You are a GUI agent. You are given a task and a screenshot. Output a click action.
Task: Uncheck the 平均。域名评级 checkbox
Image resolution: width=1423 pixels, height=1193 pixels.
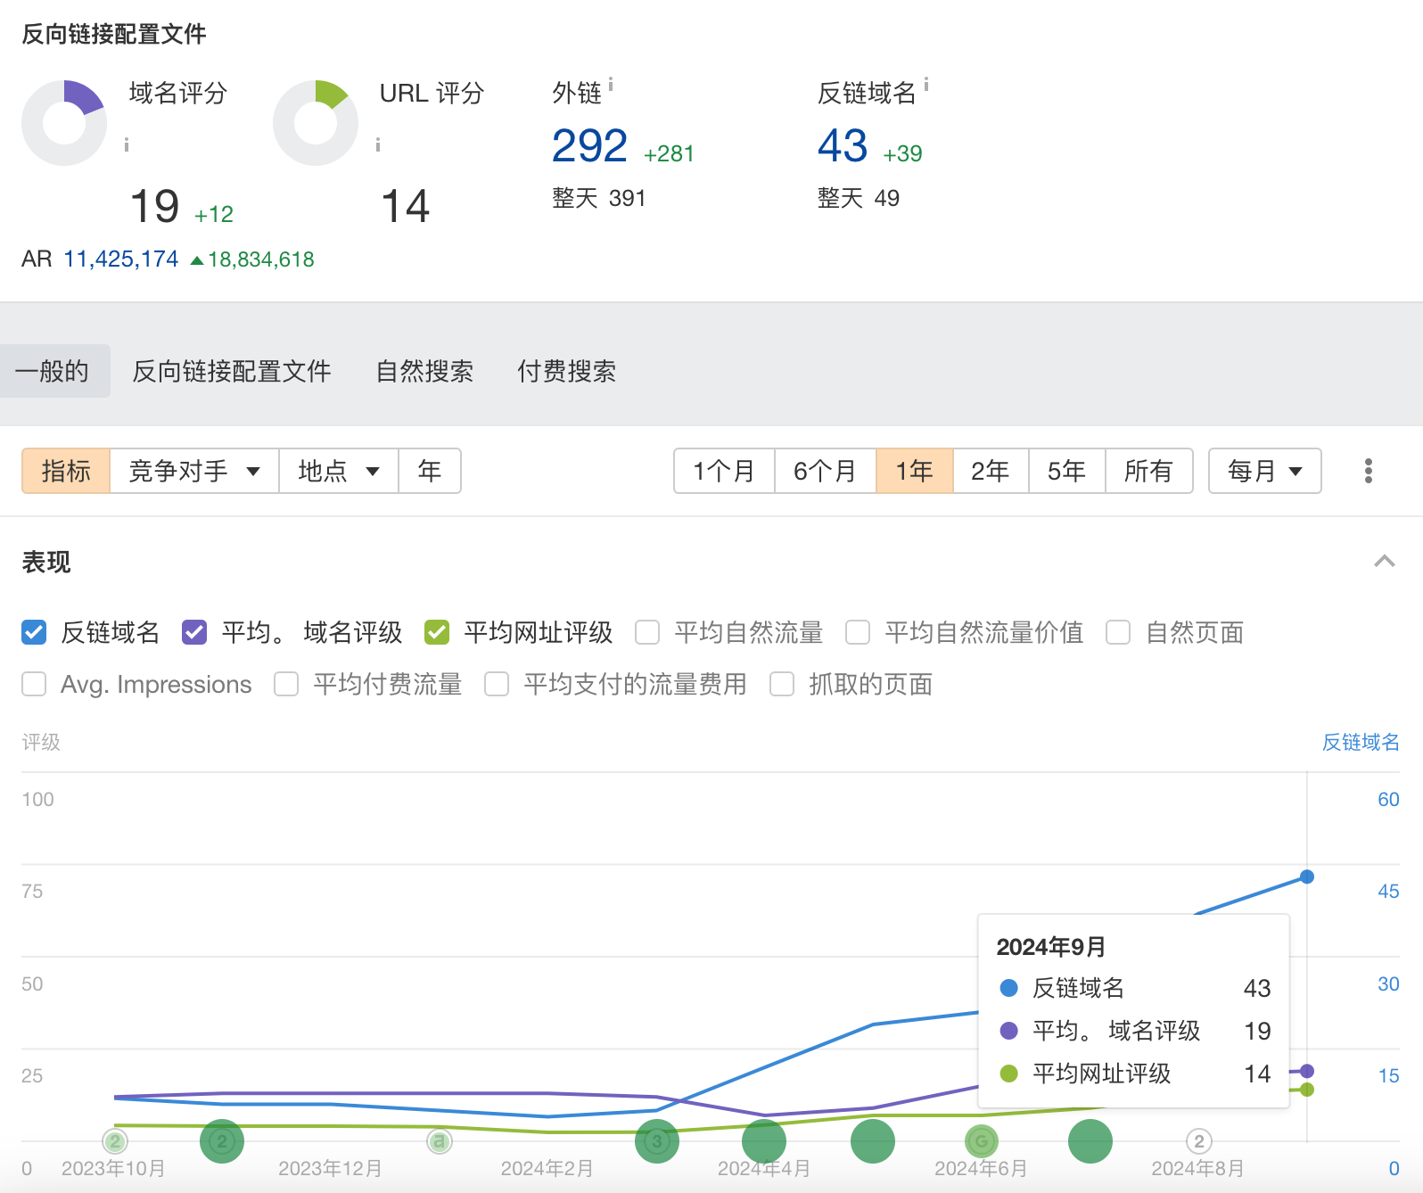194,632
